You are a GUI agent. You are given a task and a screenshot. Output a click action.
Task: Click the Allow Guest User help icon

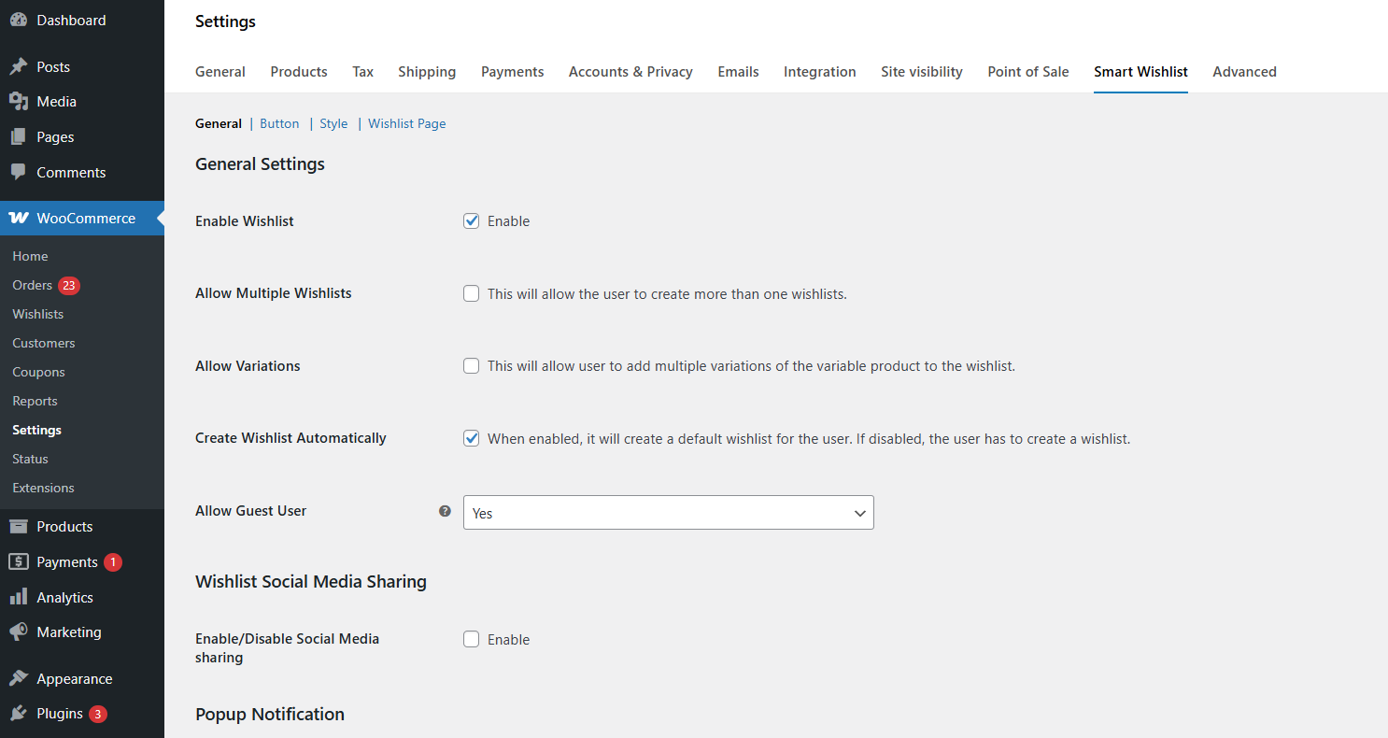(x=445, y=511)
